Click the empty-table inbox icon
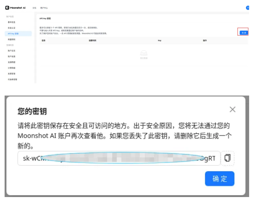The height and width of the screenshot is (200, 259). (144, 53)
